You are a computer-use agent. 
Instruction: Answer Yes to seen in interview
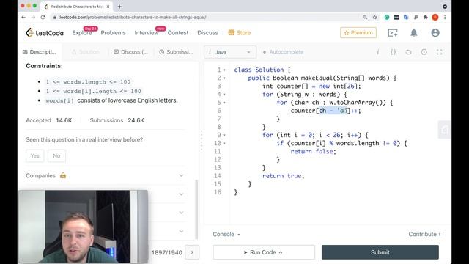[34, 155]
